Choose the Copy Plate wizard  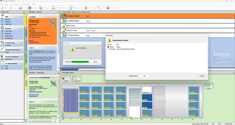8,31
